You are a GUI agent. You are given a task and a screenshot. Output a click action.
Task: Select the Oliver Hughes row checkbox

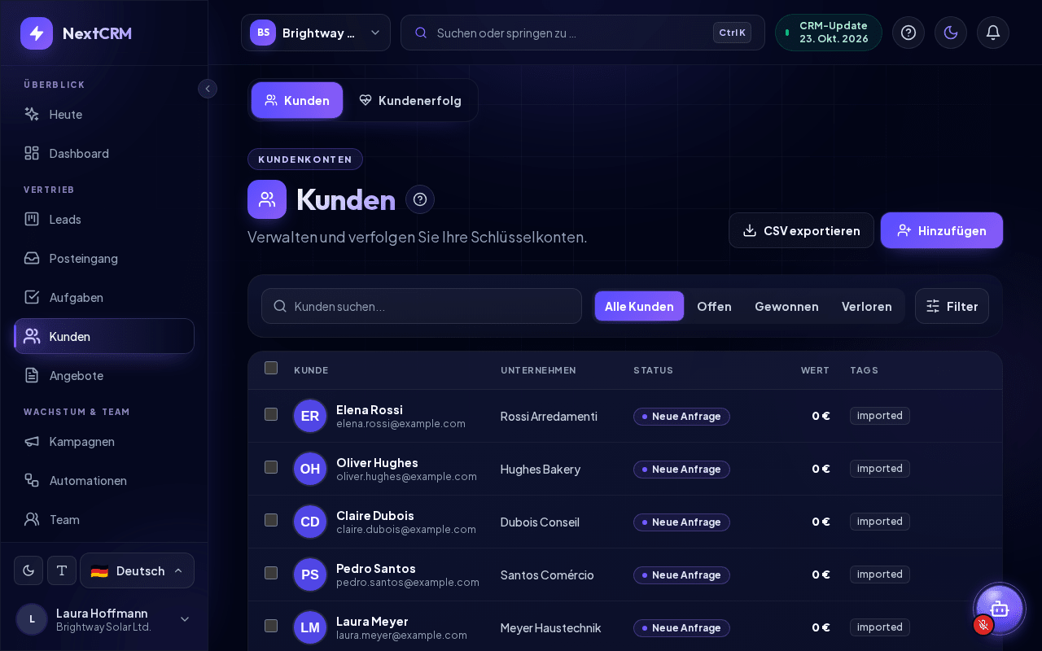[271, 467]
